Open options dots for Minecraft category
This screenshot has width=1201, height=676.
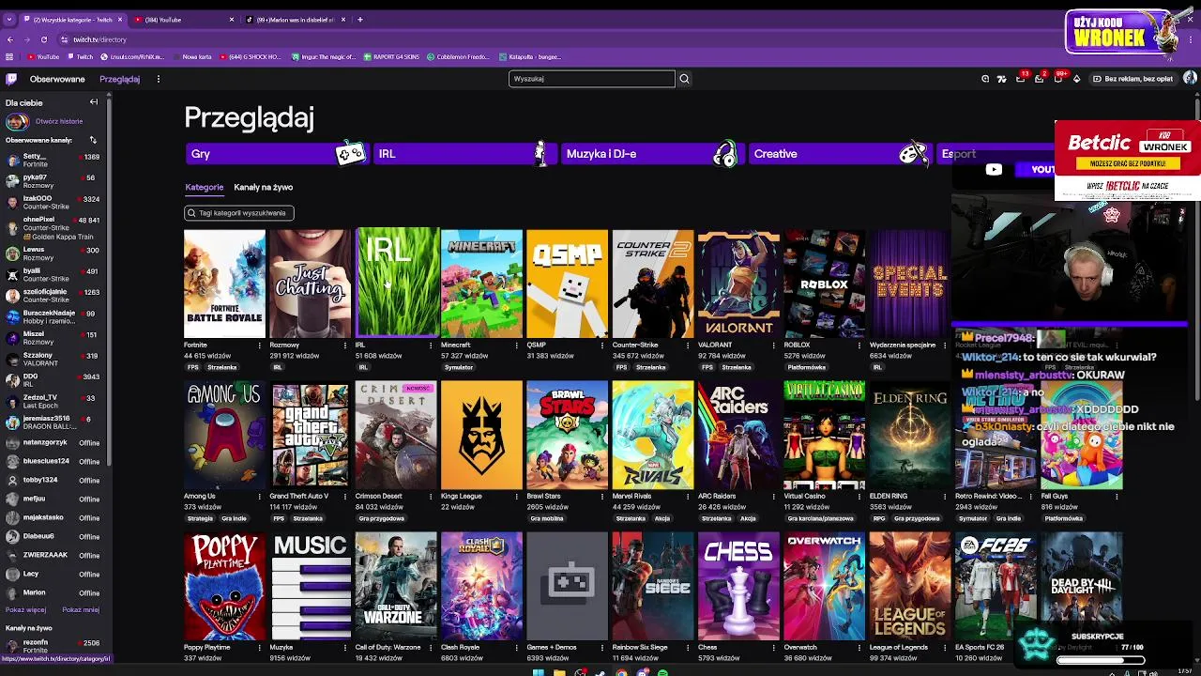517,346
